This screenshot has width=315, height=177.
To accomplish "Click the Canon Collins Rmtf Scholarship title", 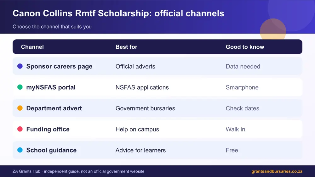I will point(118,14).
